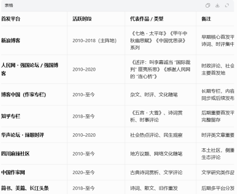Select the 备注 column header

point(206,19)
